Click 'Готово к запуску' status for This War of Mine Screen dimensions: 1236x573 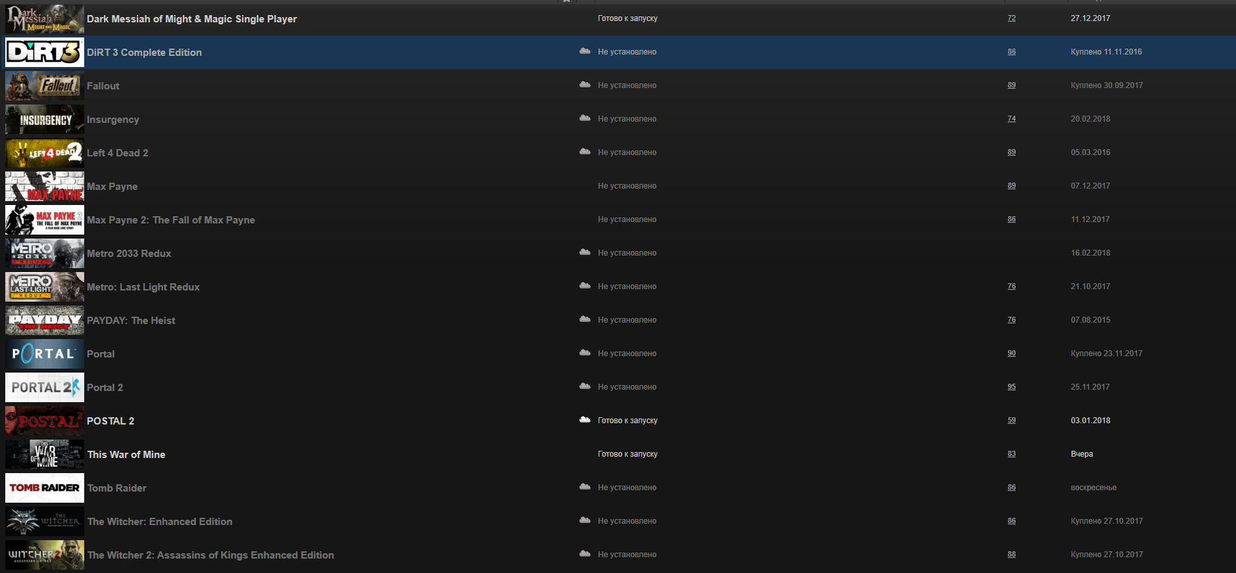[628, 454]
